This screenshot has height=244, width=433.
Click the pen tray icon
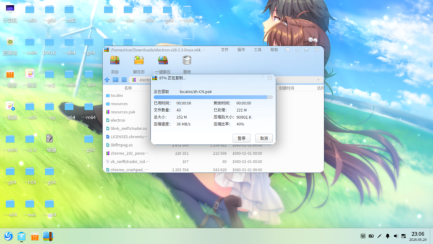tap(379, 236)
